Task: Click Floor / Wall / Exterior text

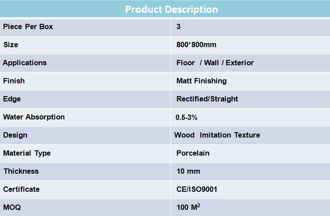Action: [x=215, y=63]
